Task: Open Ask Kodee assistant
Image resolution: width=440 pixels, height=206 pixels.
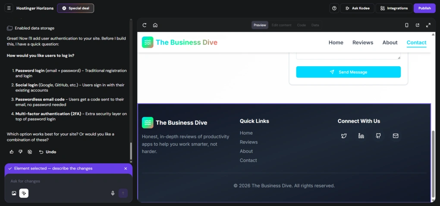Action: 357,8
